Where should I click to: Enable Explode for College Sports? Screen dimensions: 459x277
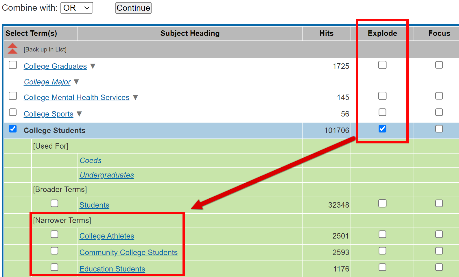click(382, 112)
